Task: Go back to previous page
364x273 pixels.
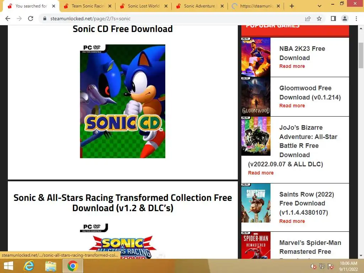Action: click(8, 18)
